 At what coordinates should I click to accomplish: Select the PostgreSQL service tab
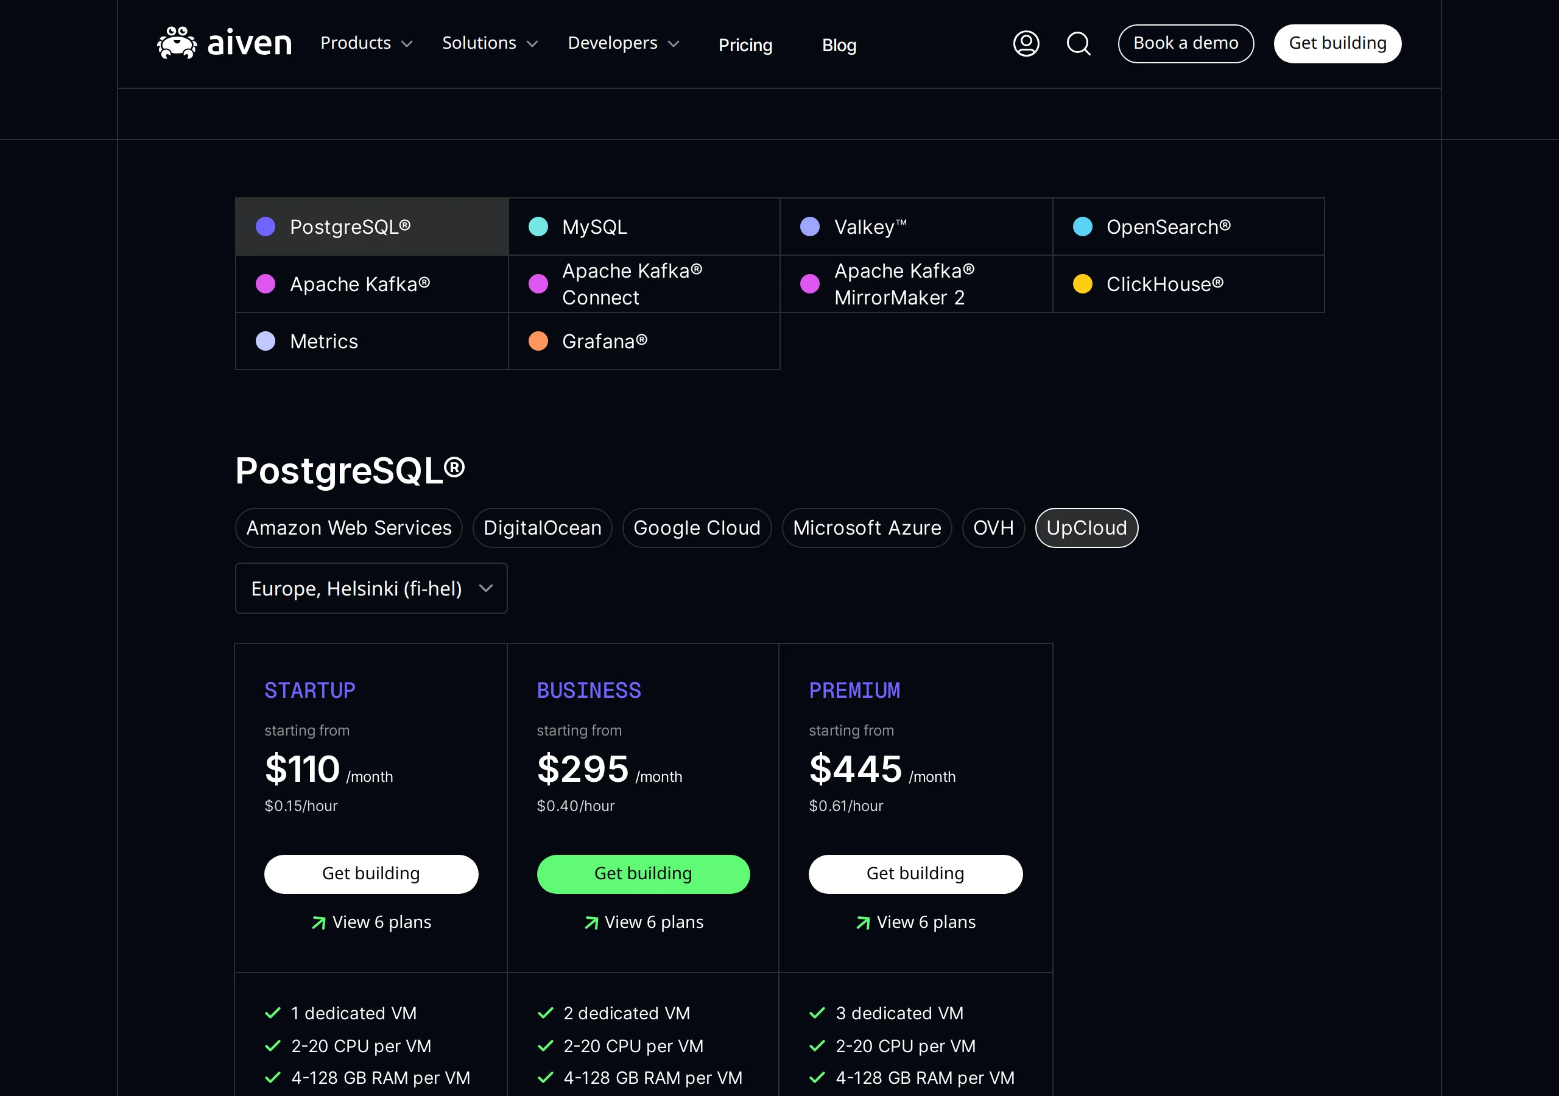(x=372, y=227)
